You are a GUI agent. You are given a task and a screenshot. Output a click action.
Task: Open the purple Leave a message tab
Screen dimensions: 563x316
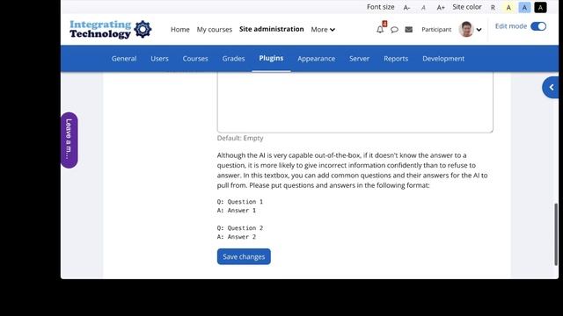pyautogui.click(x=69, y=140)
